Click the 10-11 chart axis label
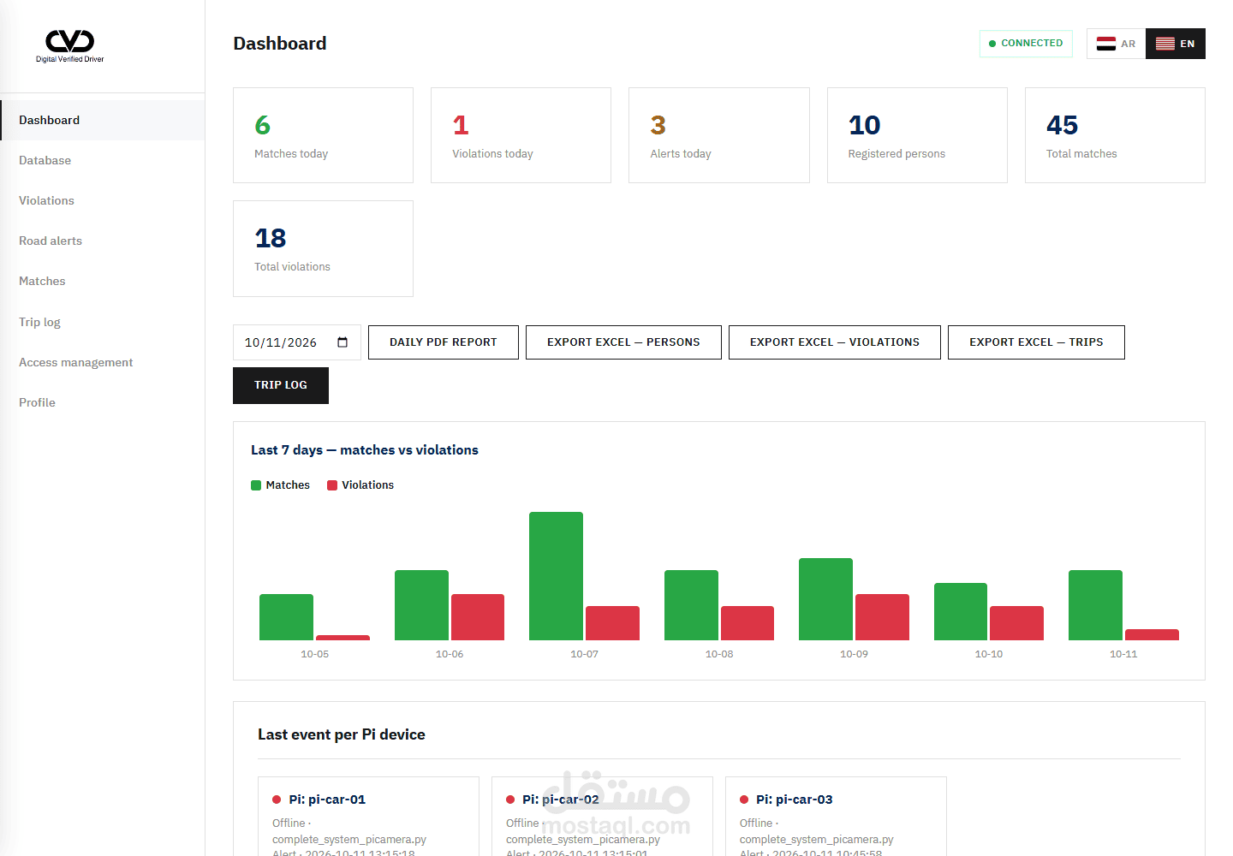This screenshot has width=1233, height=856. pos(1123,654)
